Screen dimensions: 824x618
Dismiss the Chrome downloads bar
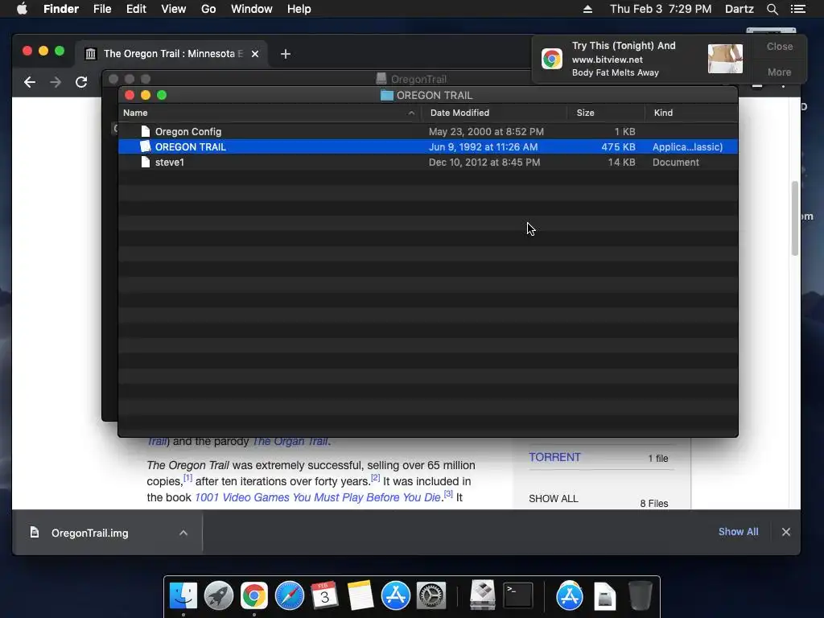pos(785,532)
